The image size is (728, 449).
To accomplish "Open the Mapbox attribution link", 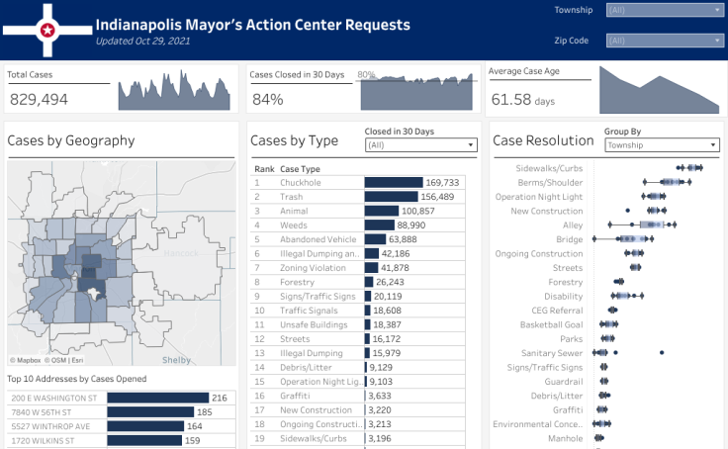I will [27, 360].
